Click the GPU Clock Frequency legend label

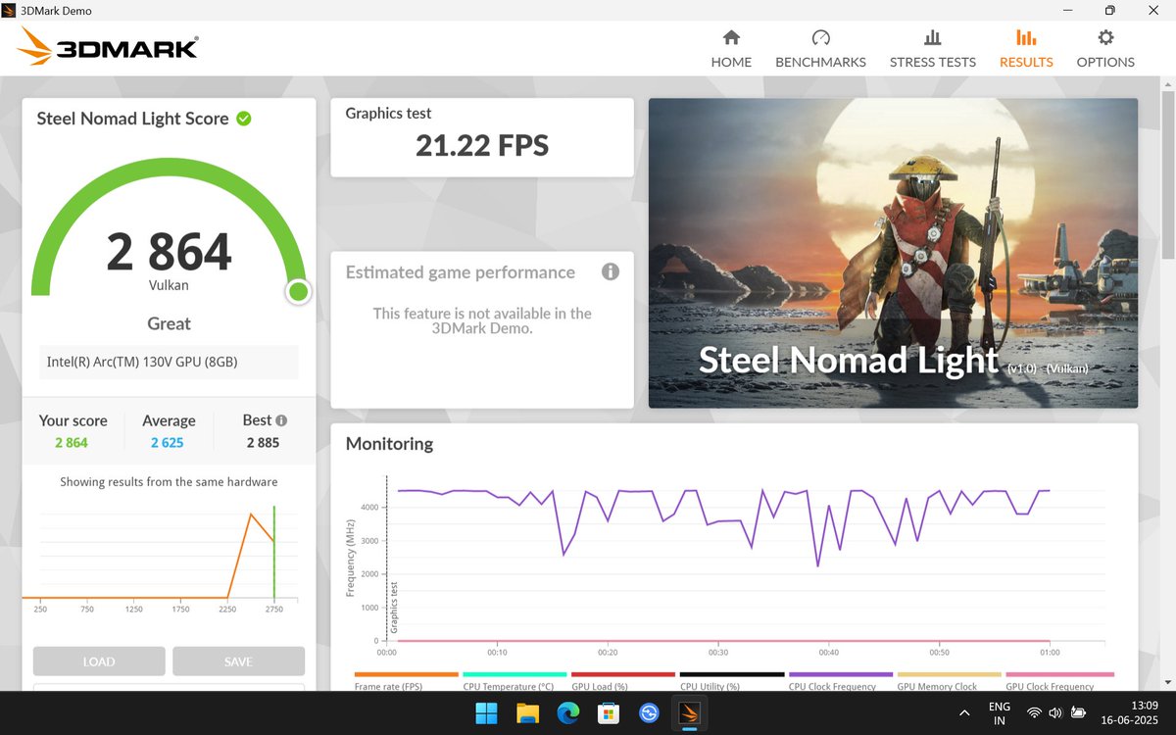pyautogui.click(x=1050, y=686)
